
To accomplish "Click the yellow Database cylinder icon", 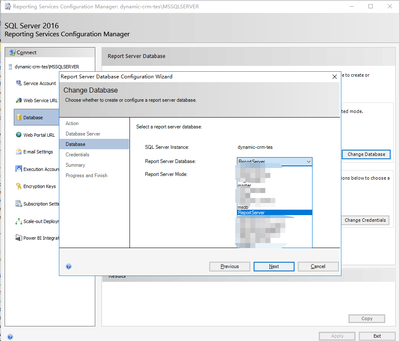I will point(18,117).
